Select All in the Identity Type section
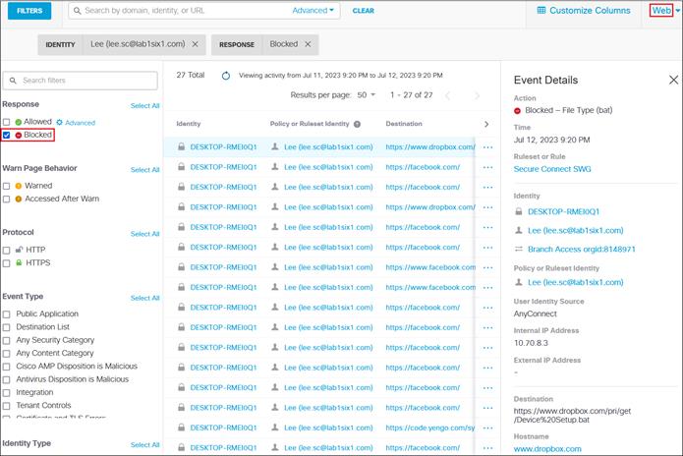683x456 pixels. 145,444
